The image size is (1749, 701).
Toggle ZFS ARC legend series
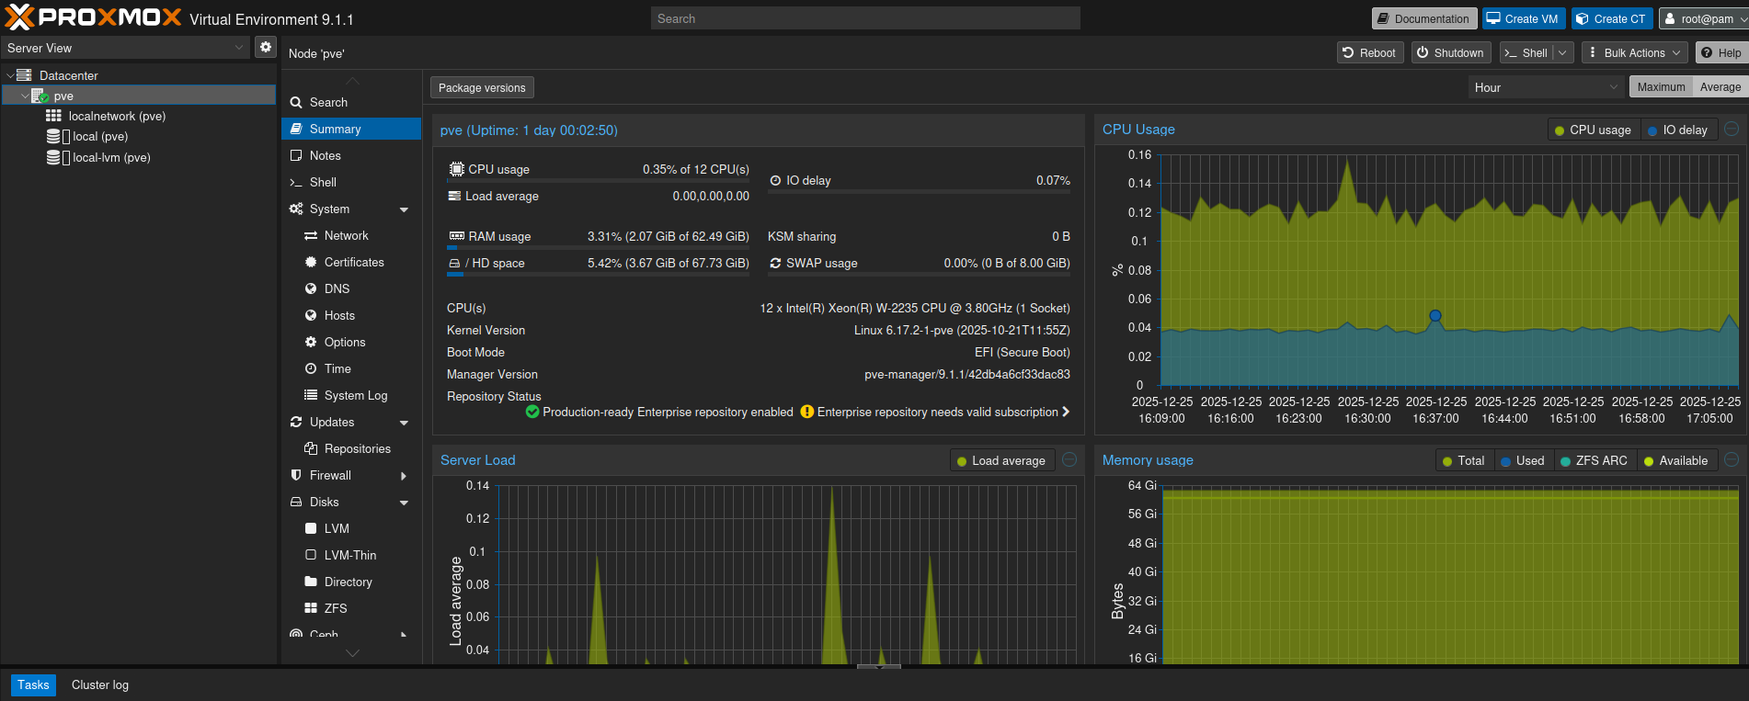1594,460
